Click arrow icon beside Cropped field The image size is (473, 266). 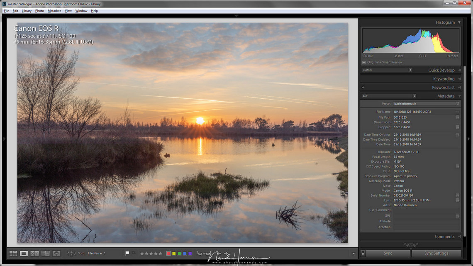pos(457,127)
